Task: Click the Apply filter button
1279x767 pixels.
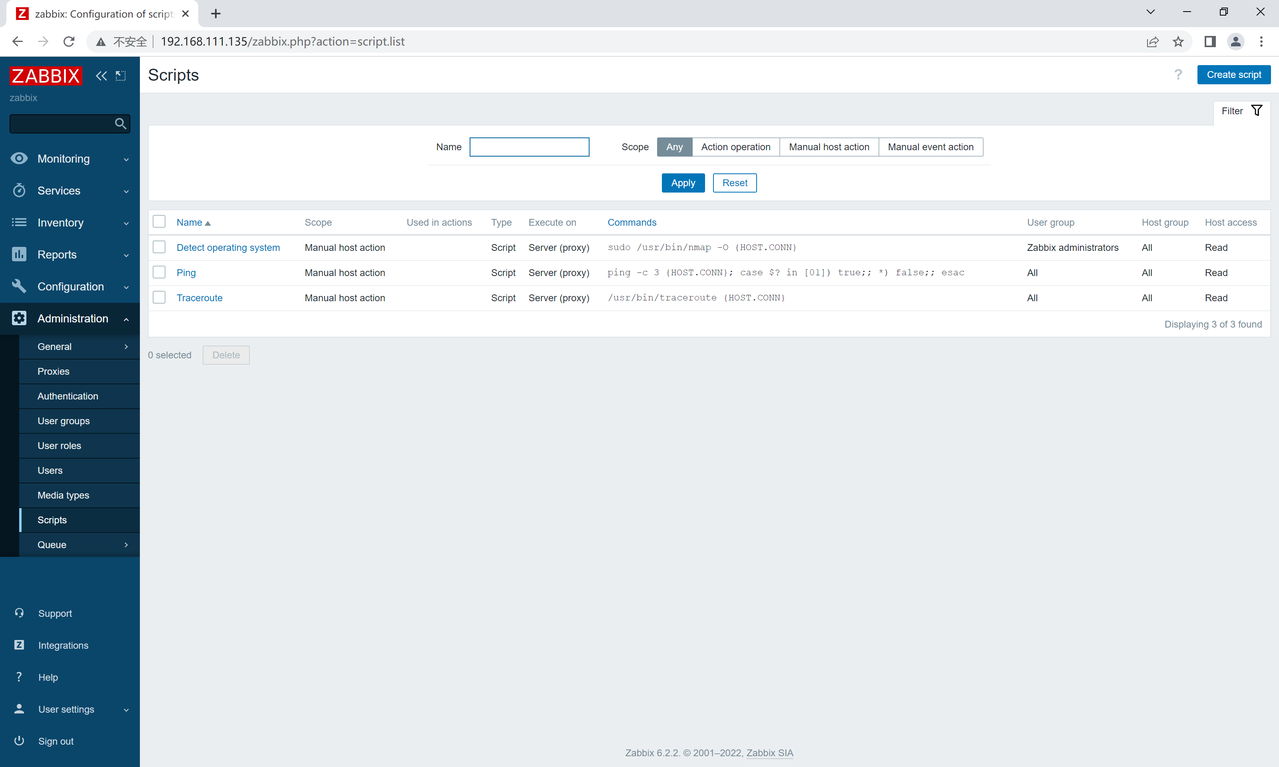Action: (683, 183)
